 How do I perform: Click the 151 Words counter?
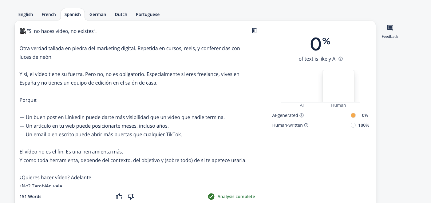30,197
